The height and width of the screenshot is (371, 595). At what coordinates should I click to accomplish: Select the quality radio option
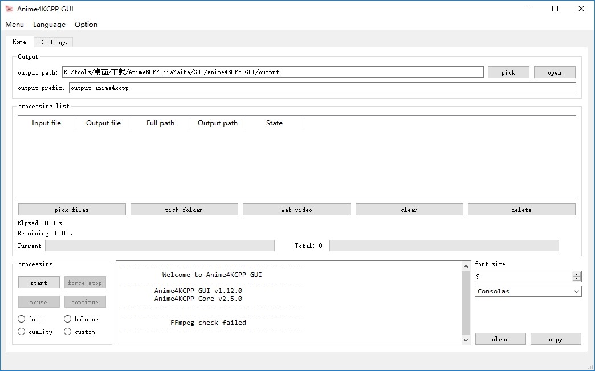tap(35, 332)
